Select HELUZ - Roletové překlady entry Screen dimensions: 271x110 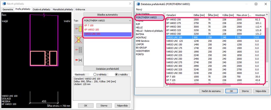tap(149, 31)
